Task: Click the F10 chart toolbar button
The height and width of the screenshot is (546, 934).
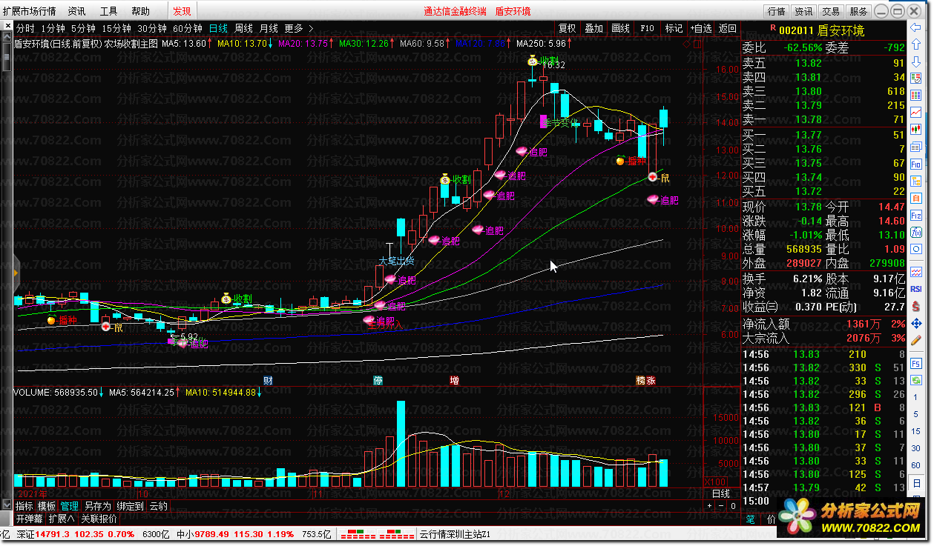Action: point(647,28)
